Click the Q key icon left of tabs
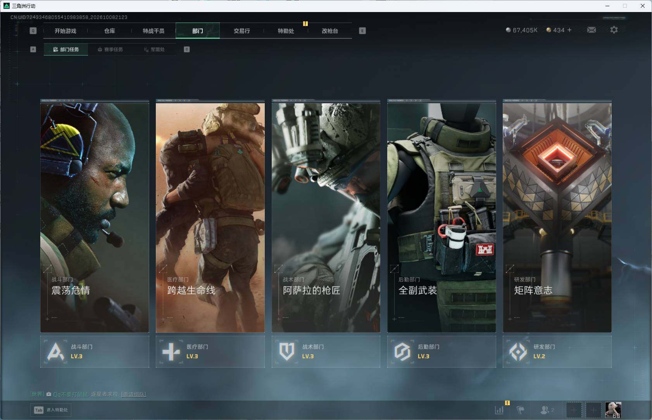 [x=33, y=31]
